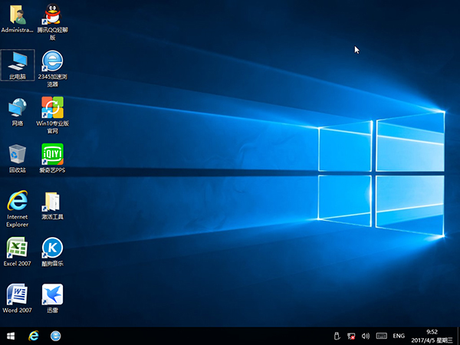The height and width of the screenshot is (345, 460).
Task: Open the Windows Start menu
Action: pos(11,336)
